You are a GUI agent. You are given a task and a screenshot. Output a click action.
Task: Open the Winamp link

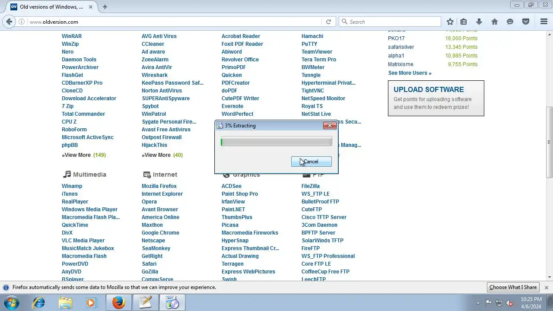[x=72, y=186]
